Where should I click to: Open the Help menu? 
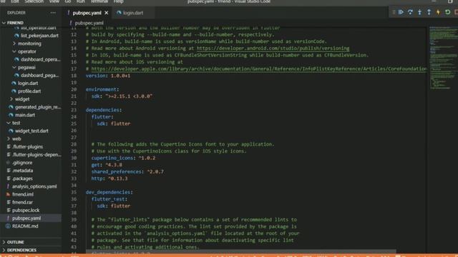[118, 1]
